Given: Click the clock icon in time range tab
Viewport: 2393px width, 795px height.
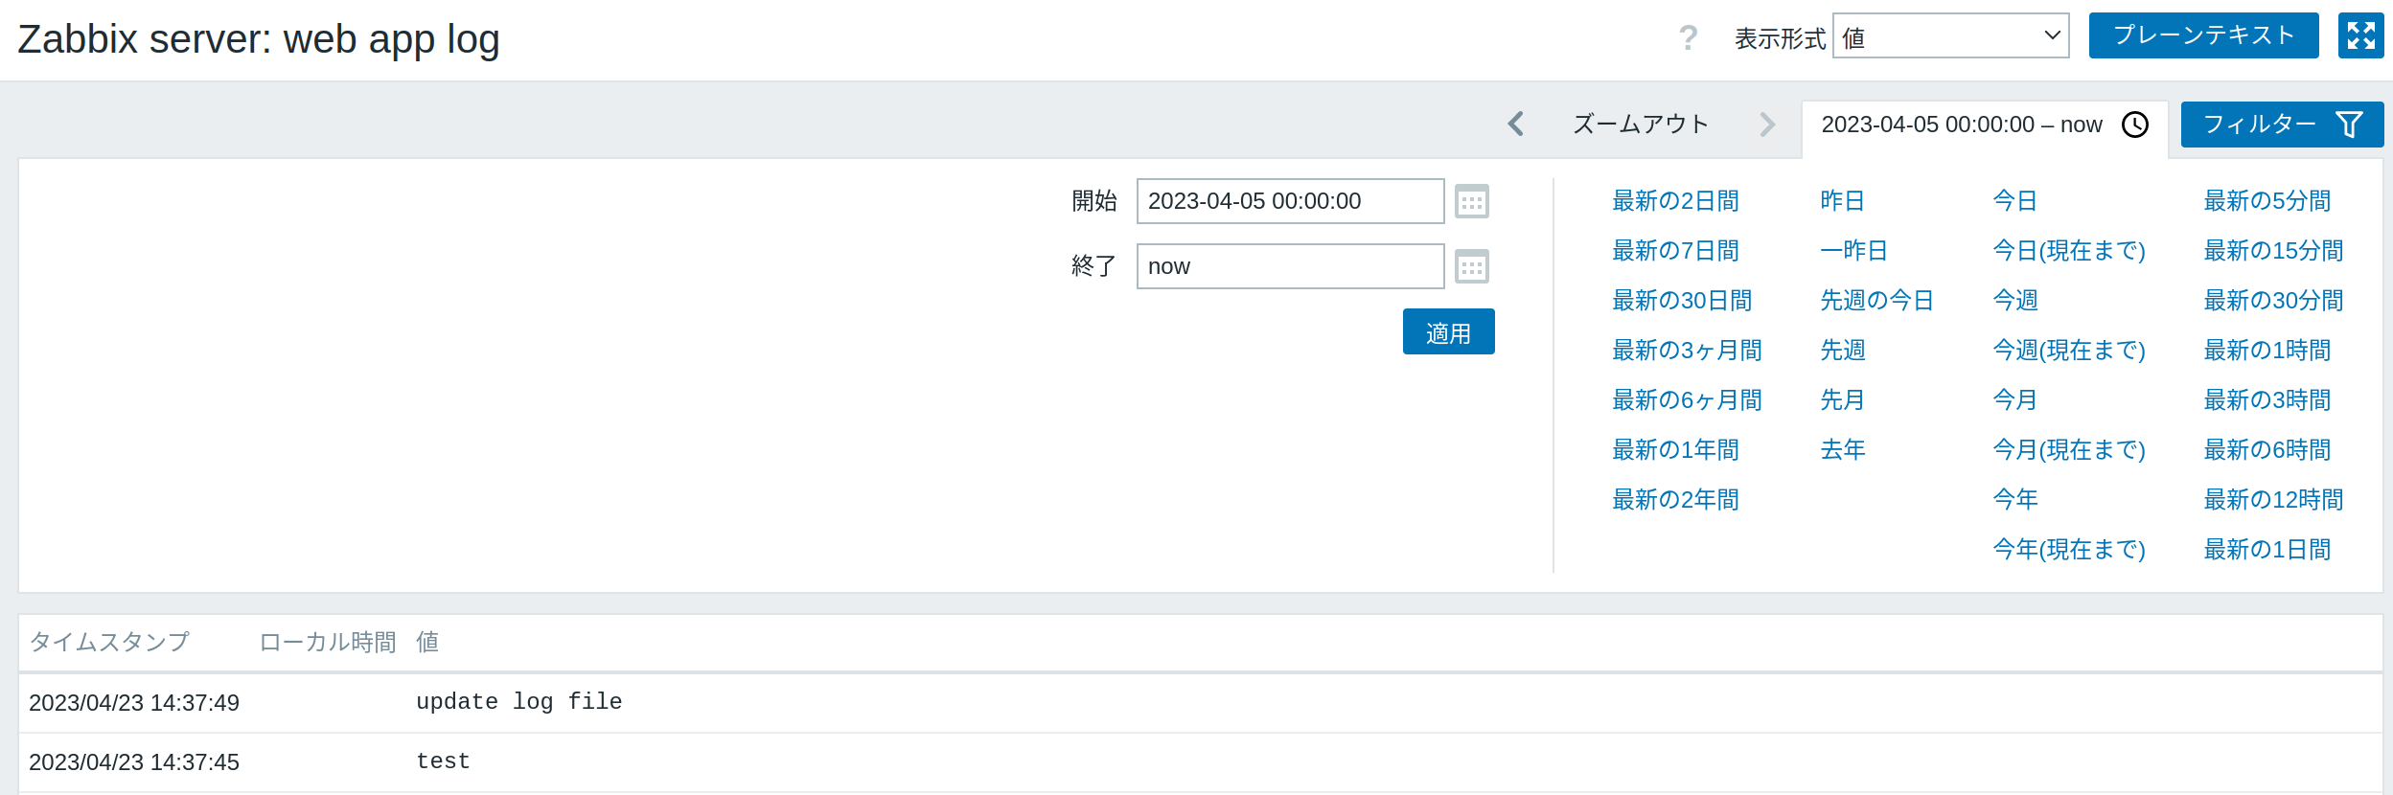Looking at the screenshot, I should [2135, 125].
